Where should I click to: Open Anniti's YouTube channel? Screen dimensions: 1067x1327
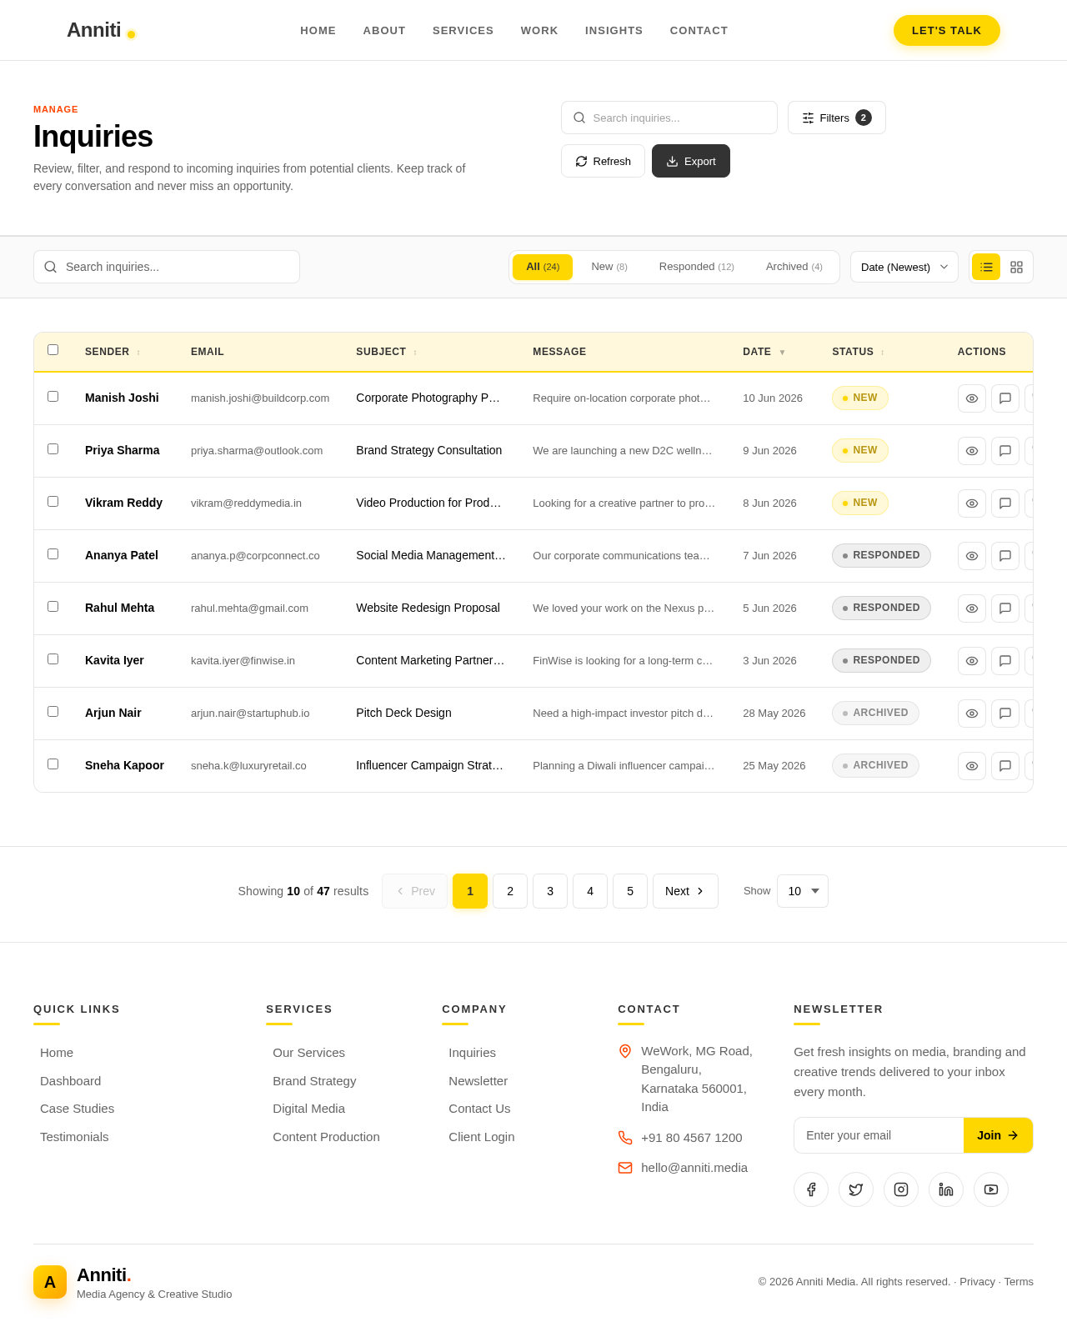[991, 1189]
